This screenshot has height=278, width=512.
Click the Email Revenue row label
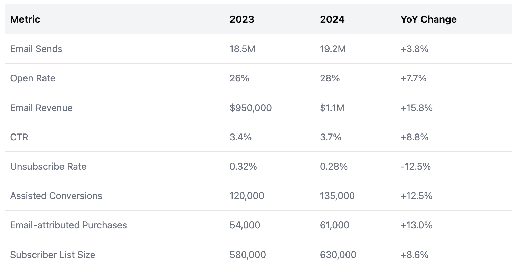point(41,108)
